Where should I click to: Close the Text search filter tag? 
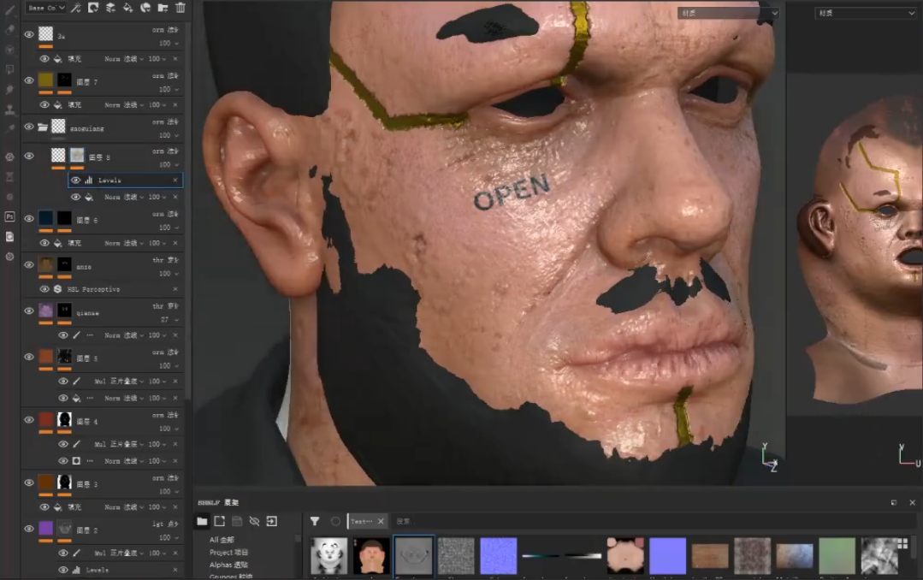tap(381, 521)
